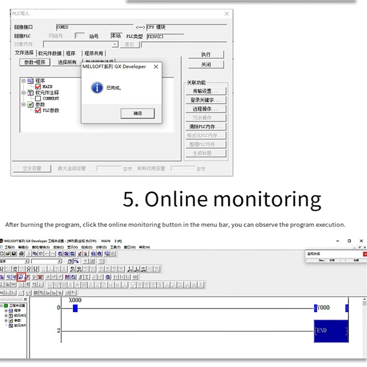Open the 工具(T) menu

(x=115, y=247)
